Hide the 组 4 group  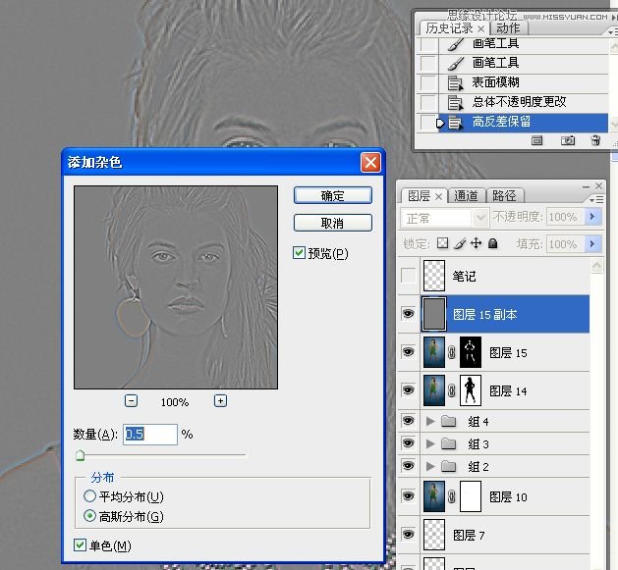pos(409,421)
